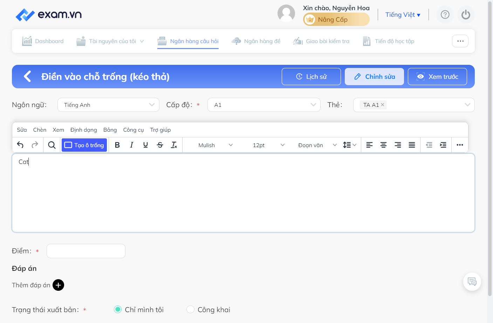Image resolution: width=493 pixels, height=323 pixels.
Task: Go to Giao bài kiểm tra tab
Action: coord(321,41)
